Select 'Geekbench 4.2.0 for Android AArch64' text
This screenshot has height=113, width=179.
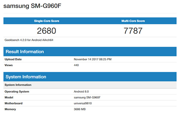(29, 40)
